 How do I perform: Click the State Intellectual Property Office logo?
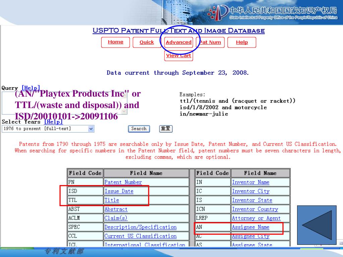[273, 12]
